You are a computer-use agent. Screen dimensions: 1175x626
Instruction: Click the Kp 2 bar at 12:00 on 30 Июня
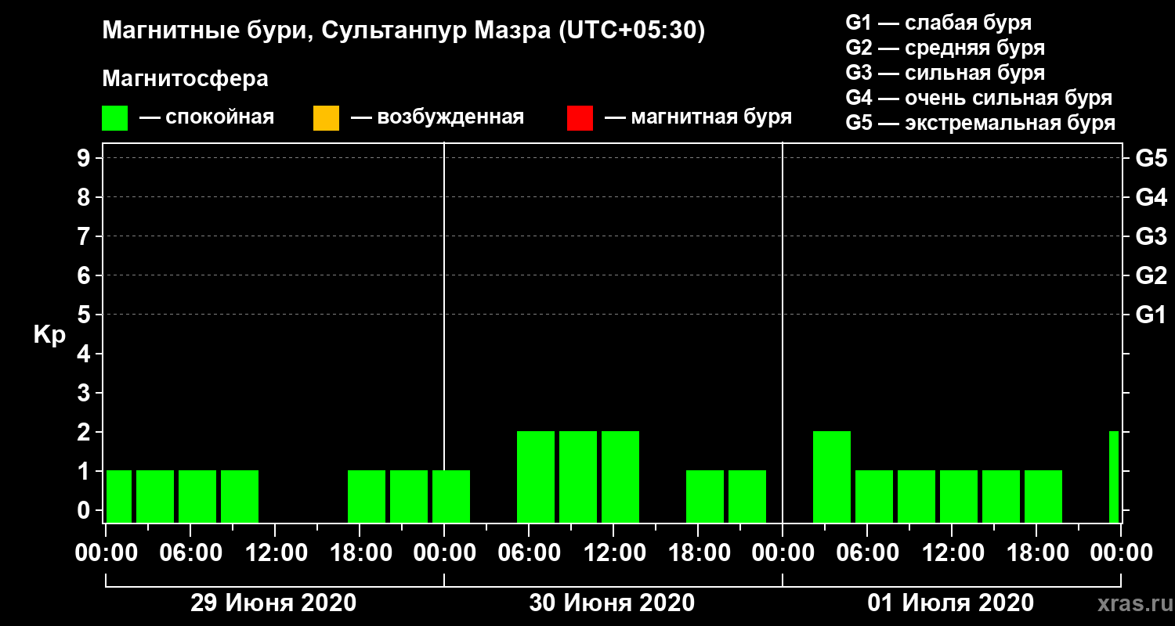620,477
